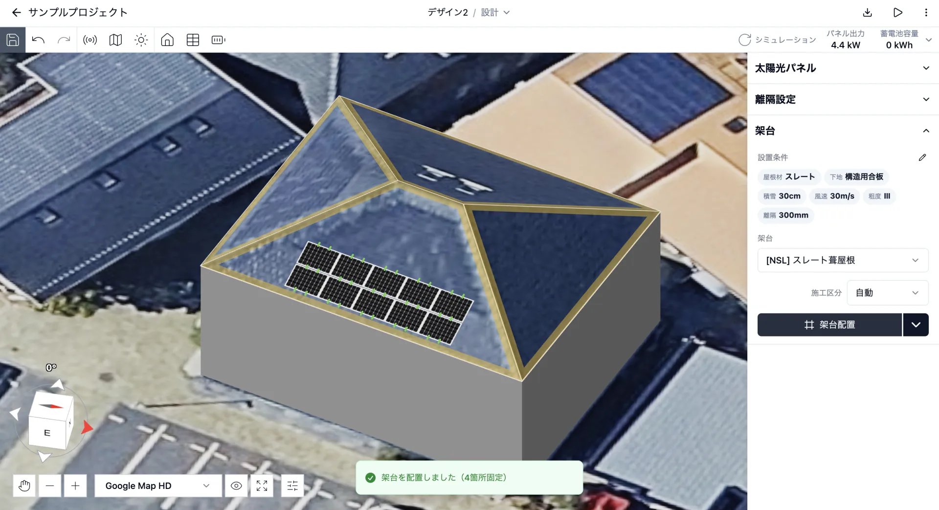This screenshot has height=510, width=939.
Task: Zoom out with the minus button
Action: click(50, 486)
